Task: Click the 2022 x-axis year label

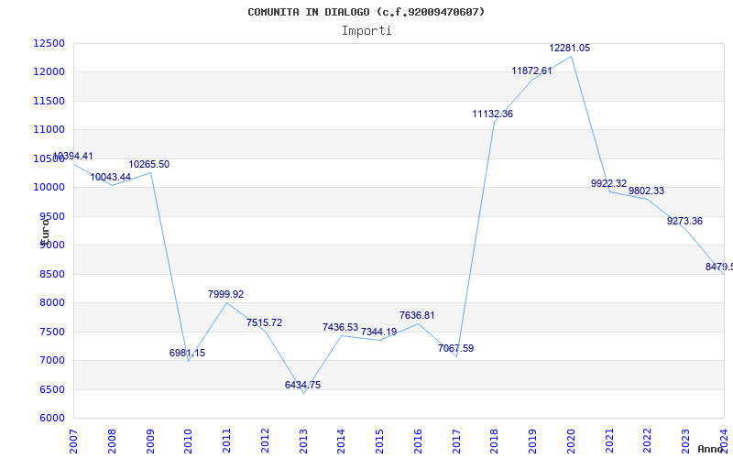Action: [x=648, y=442]
